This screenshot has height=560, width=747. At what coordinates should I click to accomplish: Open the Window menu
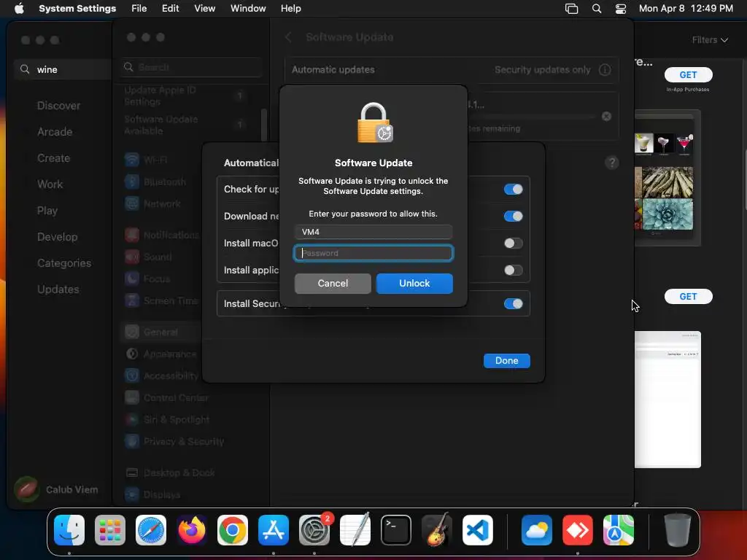(x=248, y=9)
